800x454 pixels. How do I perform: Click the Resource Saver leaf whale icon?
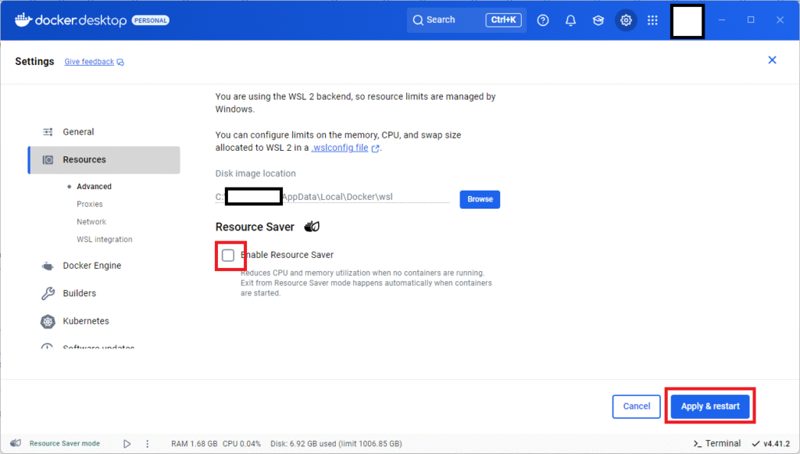point(312,227)
